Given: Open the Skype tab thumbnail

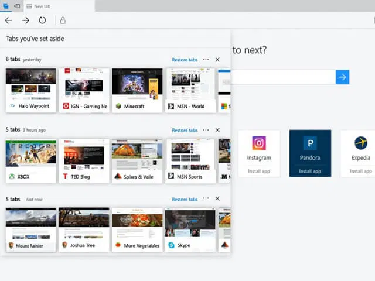Looking at the screenshot, I should coord(190,229).
